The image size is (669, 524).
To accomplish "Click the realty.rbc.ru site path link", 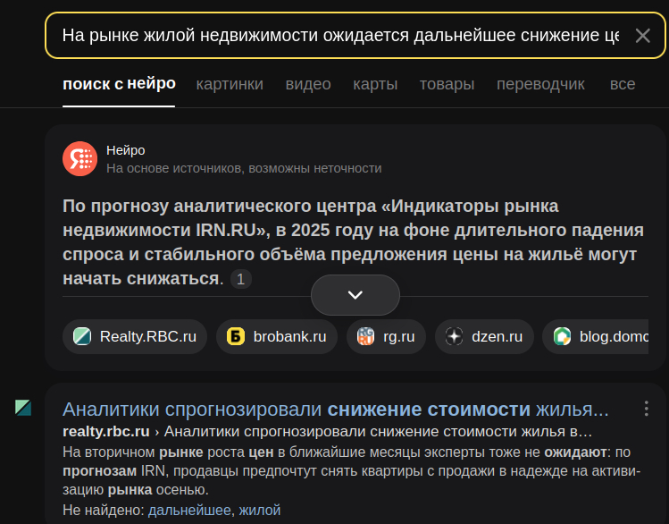I will click(x=327, y=432).
